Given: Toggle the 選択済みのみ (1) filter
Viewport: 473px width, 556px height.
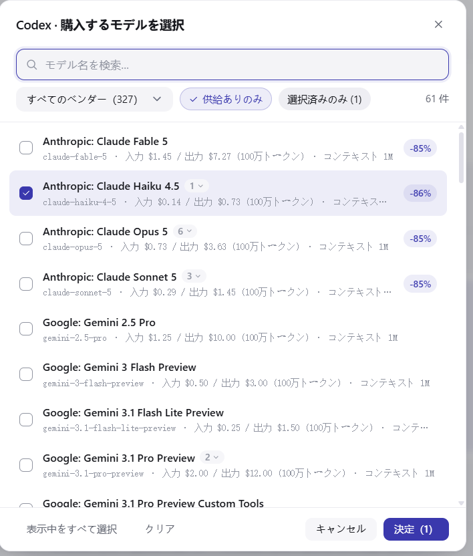Looking at the screenshot, I should [x=325, y=99].
